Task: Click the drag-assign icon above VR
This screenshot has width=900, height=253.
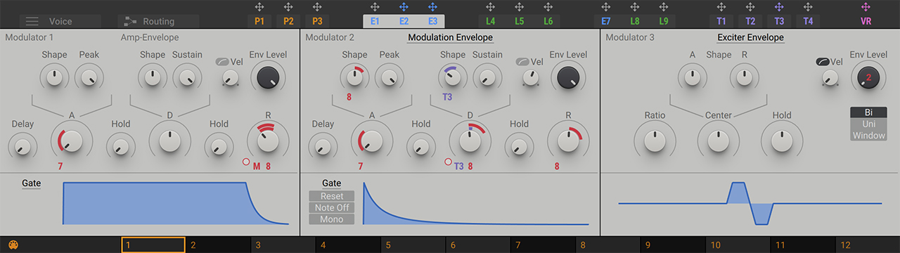Action: tap(866, 6)
